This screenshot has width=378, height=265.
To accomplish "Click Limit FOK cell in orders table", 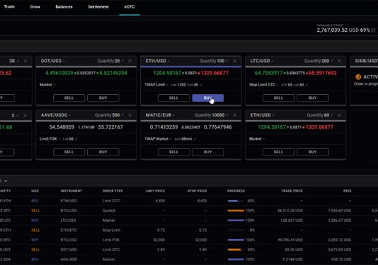I will (x=111, y=240).
